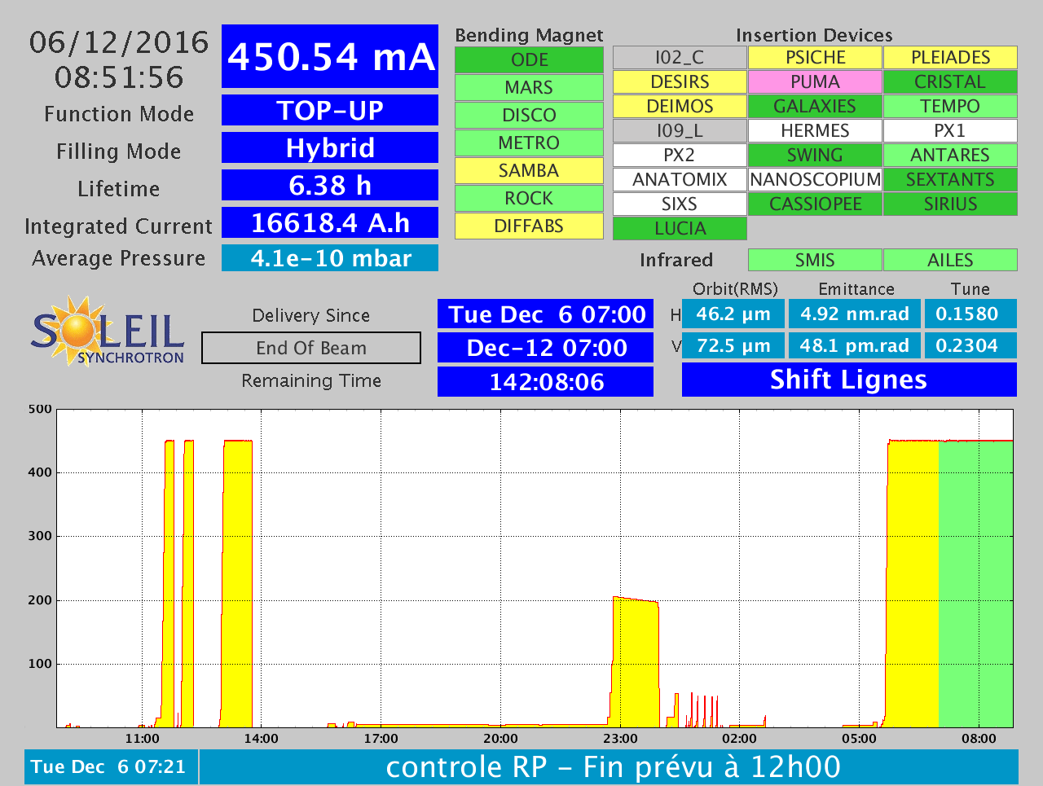Click the Tue Dec 6 07:00 delivery time
1043x786 pixels.
[x=546, y=314]
